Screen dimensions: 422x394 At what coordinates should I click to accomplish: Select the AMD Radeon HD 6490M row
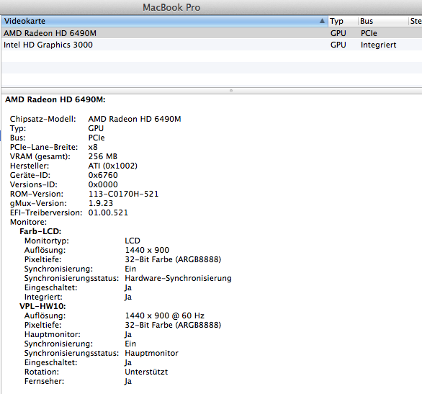click(x=212, y=33)
